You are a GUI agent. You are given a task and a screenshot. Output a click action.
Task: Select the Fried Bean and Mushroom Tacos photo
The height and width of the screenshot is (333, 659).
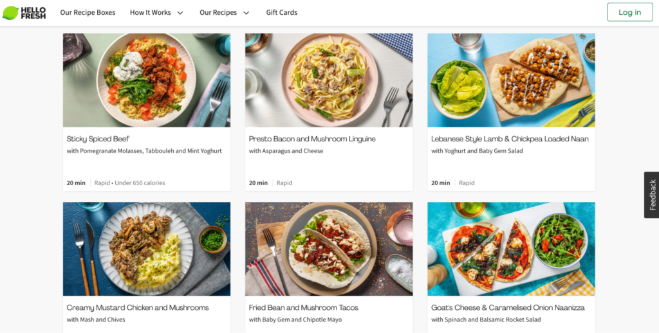pos(328,249)
